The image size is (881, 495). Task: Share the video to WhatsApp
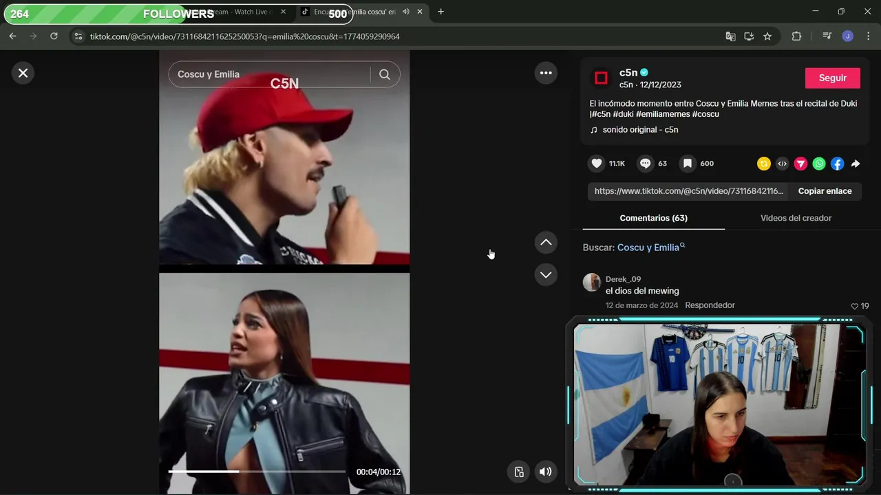click(819, 164)
